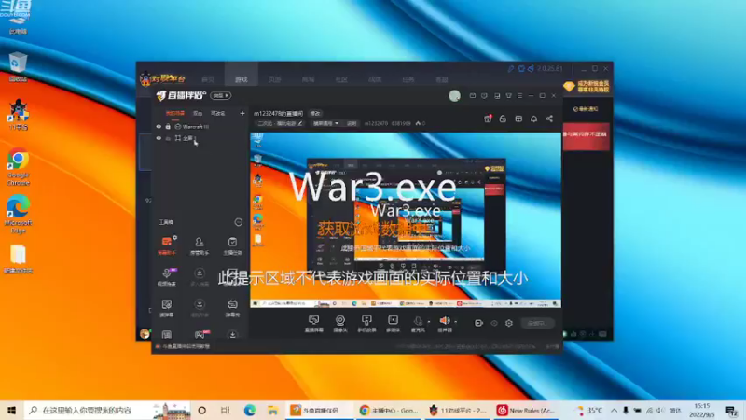Add a screen capture source from the bottom bar
Screen dimensions: 746x420
coord(313,323)
